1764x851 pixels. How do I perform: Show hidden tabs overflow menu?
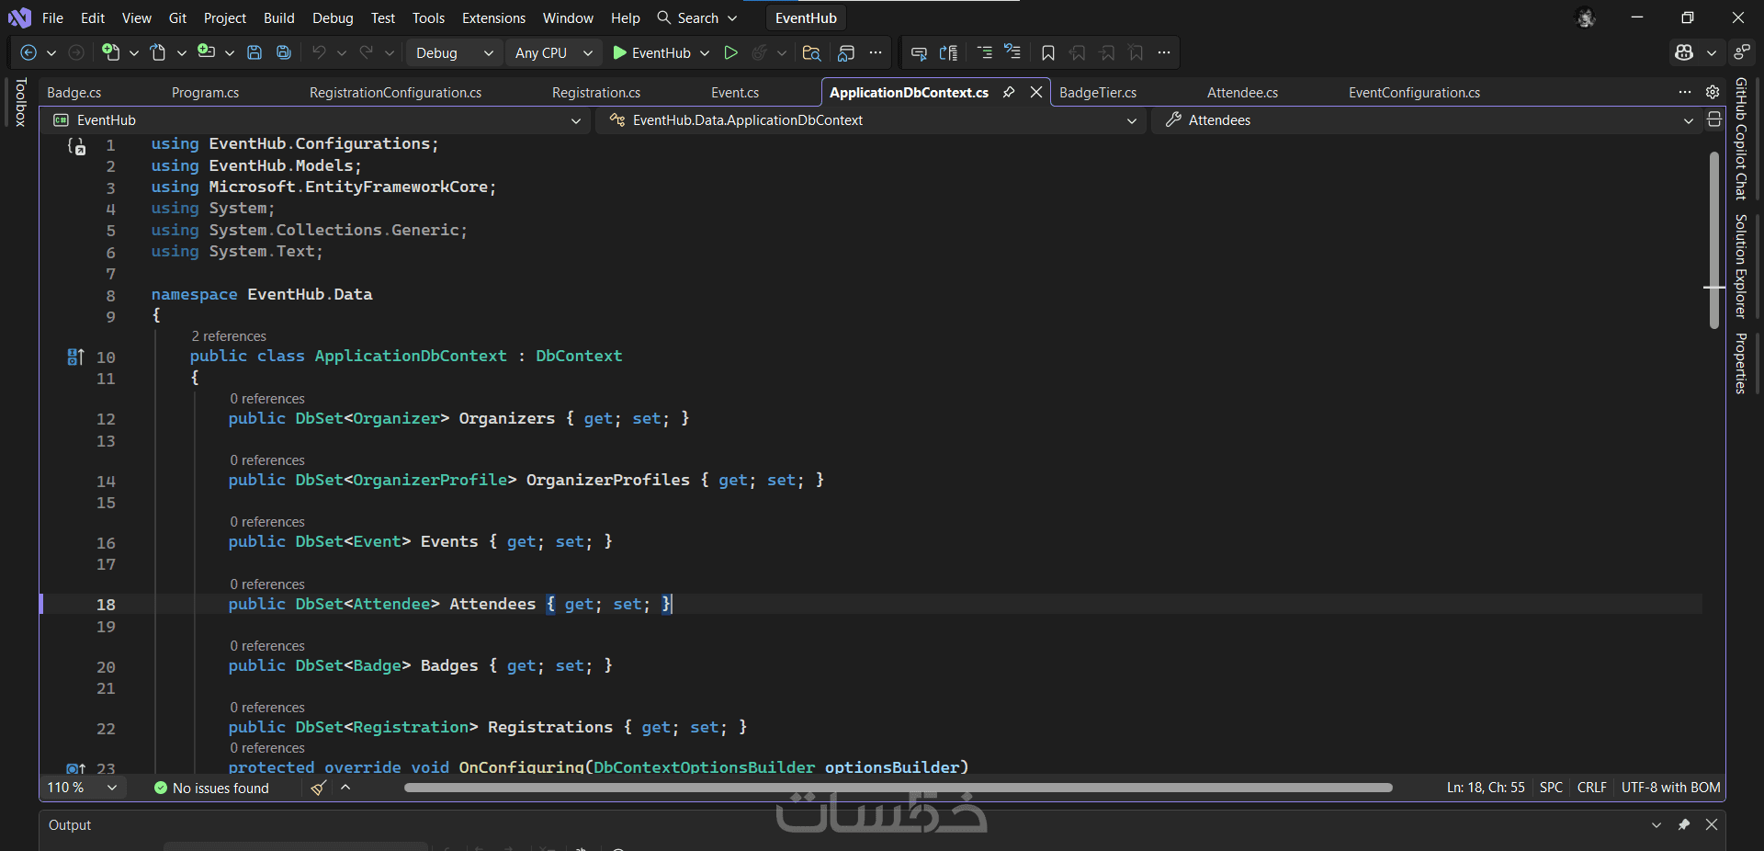1685,92
